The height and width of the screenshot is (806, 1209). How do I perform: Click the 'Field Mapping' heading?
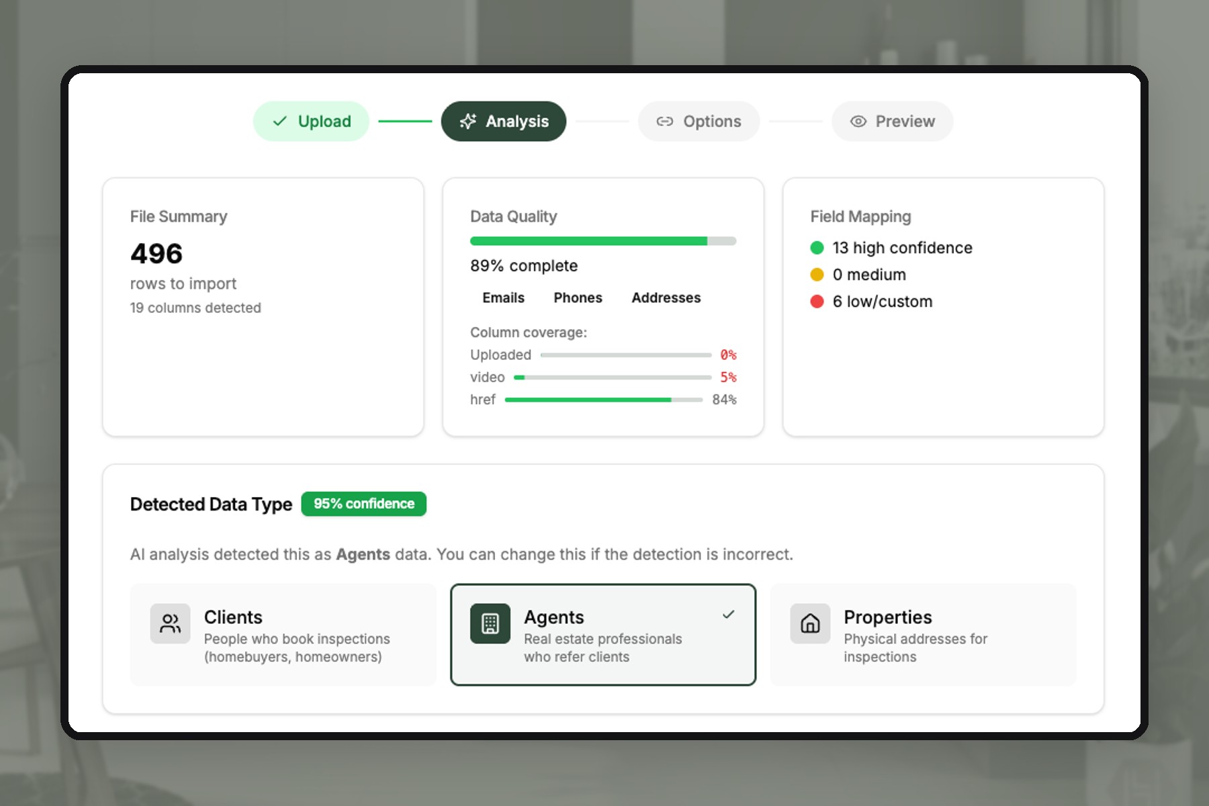pos(860,216)
